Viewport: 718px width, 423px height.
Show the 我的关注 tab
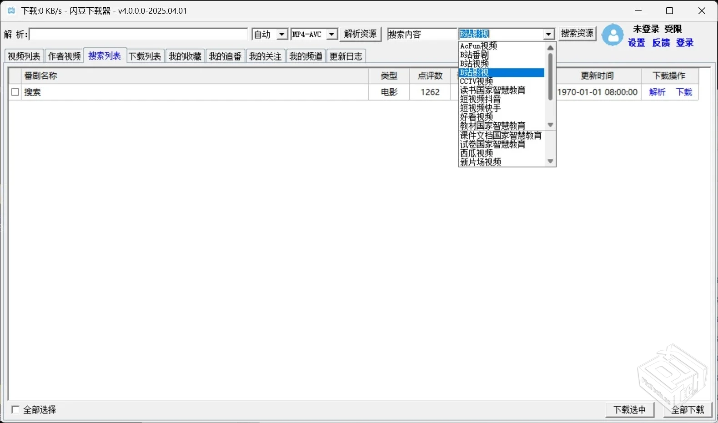266,56
